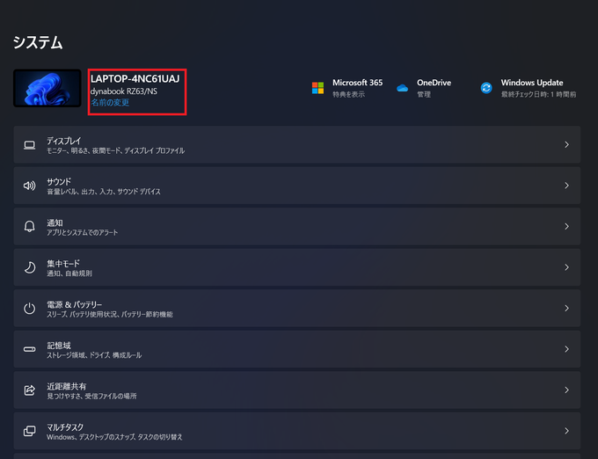Click the Storage drive icon
This screenshot has width=598, height=459.
29,349
